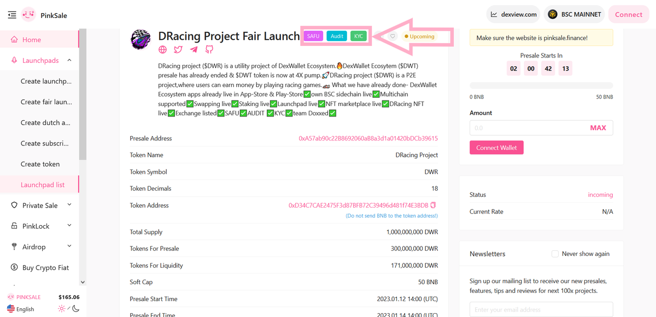This screenshot has width=656, height=317.
Task: Open the project GitHub icon
Action: [x=209, y=50]
